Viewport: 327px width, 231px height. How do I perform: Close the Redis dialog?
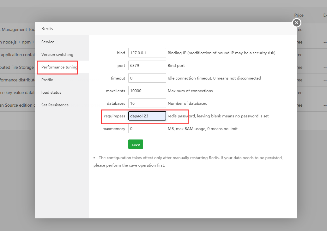coord(296,22)
